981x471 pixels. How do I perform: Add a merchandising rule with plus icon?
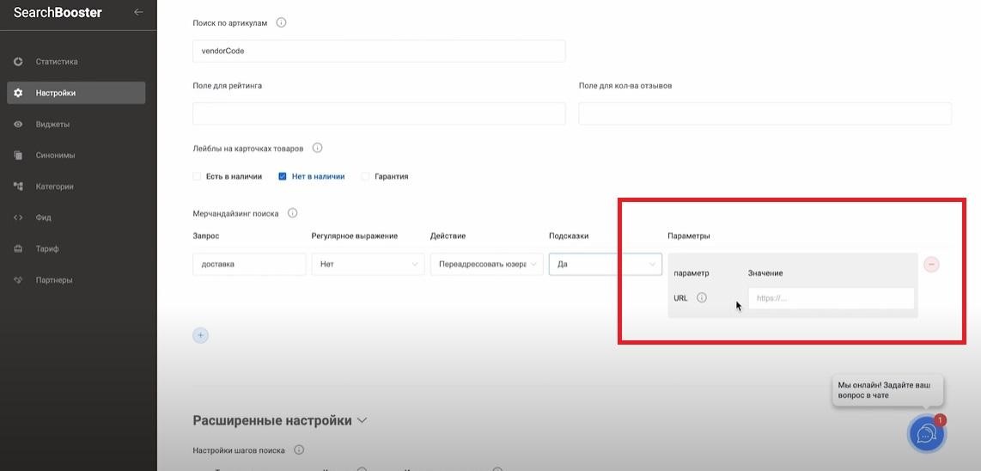tap(200, 335)
